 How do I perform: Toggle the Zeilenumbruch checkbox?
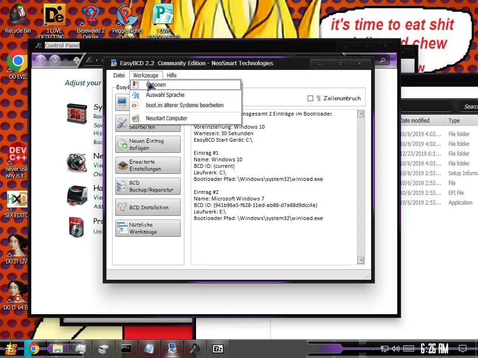[310, 98]
